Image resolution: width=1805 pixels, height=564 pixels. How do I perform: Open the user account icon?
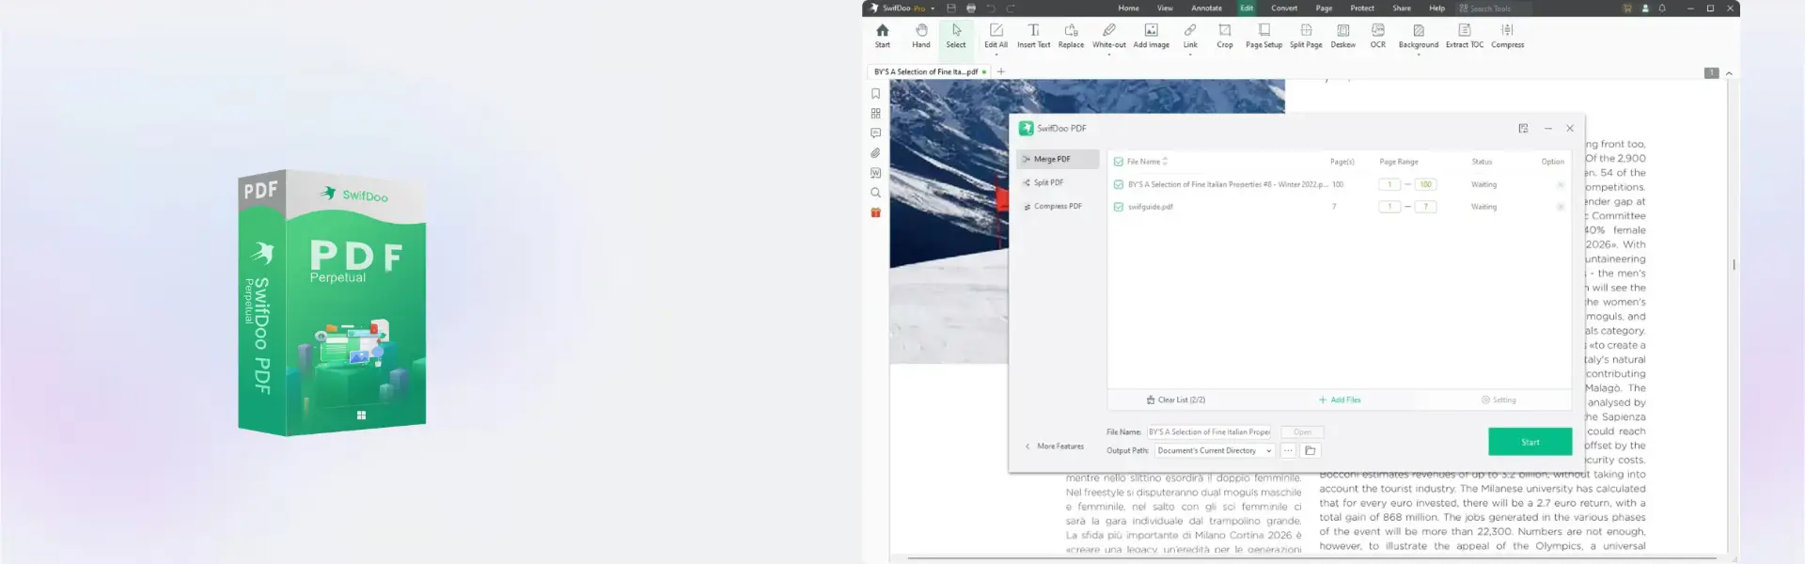1645,8
